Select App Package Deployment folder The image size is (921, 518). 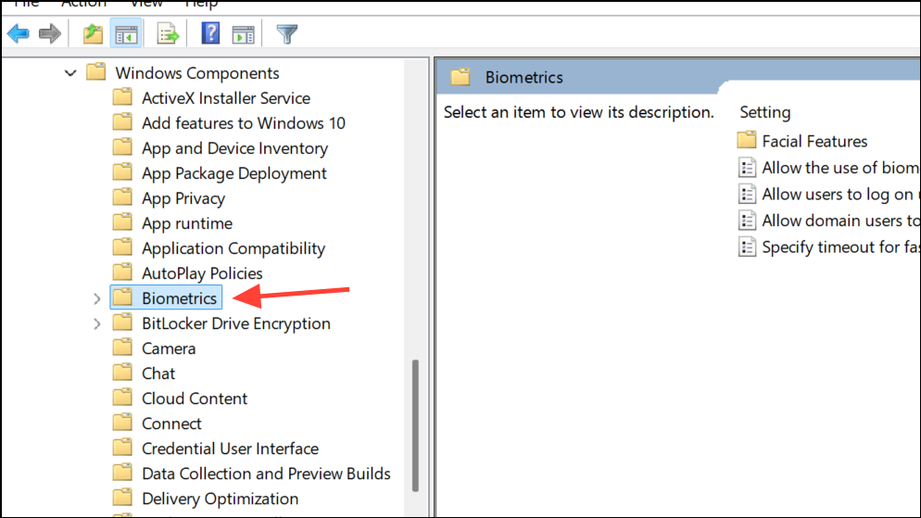pos(234,173)
